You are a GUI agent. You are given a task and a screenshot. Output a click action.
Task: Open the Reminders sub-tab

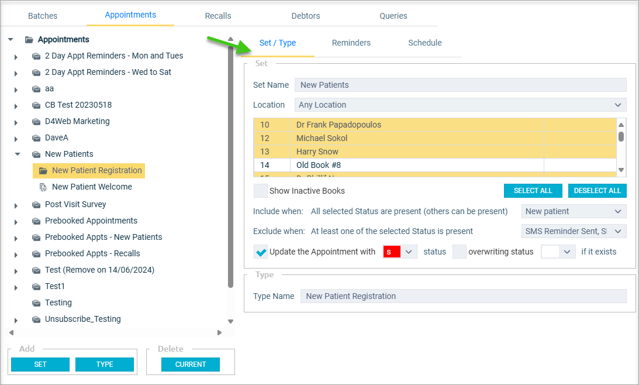tap(351, 43)
